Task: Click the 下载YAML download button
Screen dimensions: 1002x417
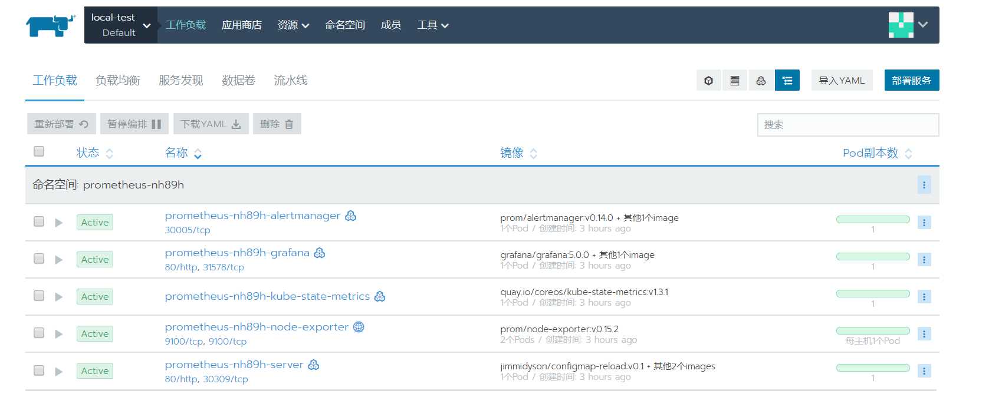Action: point(211,124)
